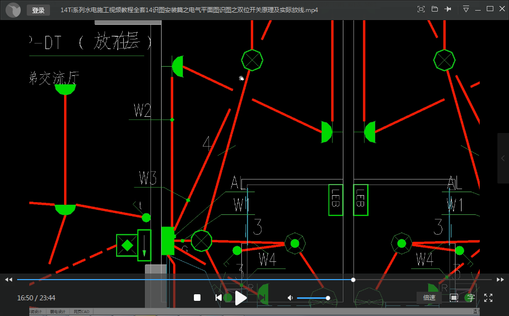Click the 登录 login button

(x=38, y=10)
